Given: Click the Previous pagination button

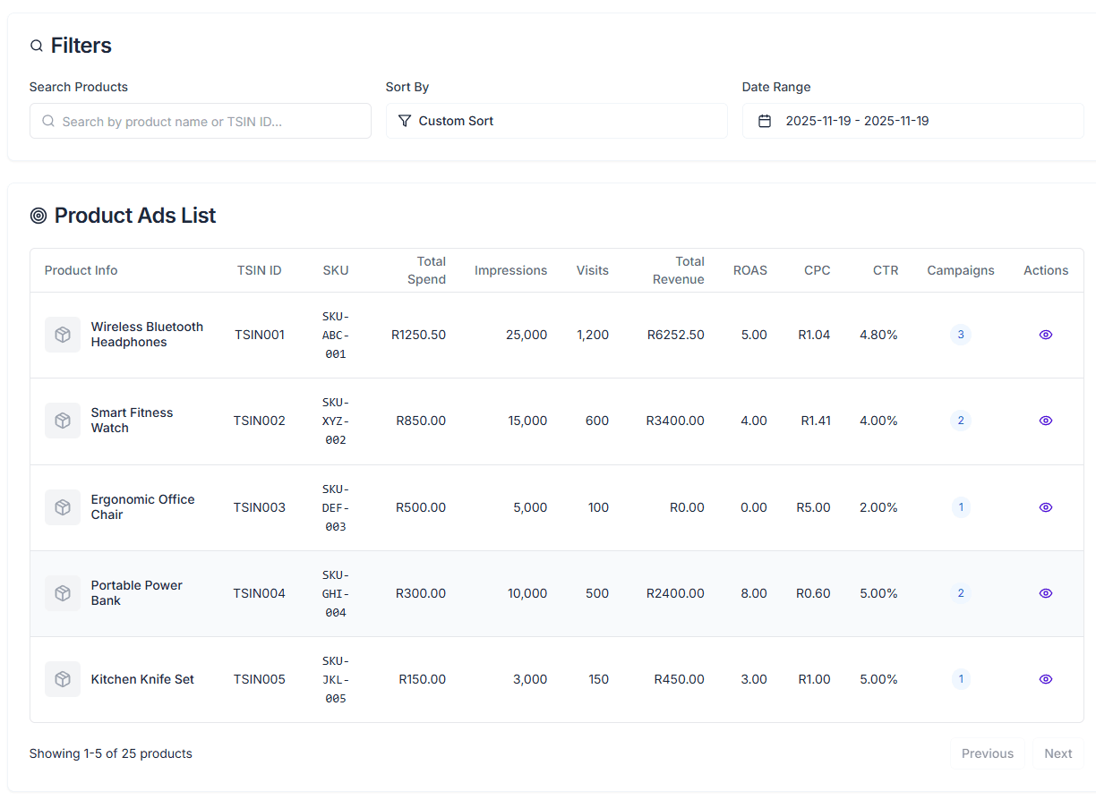Looking at the screenshot, I should 987,753.
